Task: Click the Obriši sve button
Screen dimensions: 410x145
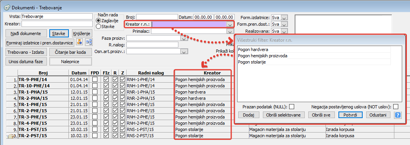Action: point(321,115)
